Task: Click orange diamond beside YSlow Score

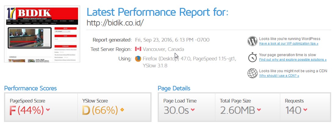Action: (122, 110)
